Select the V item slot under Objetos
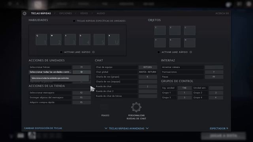Viewport: 253px width, 142px height. tap(160, 43)
